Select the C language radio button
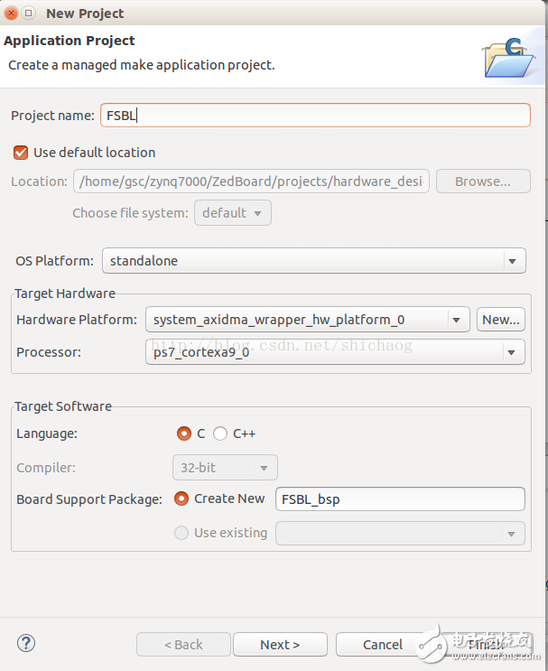Image resolution: width=548 pixels, height=671 pixels. pyautogui.click(x=184, y=433)
